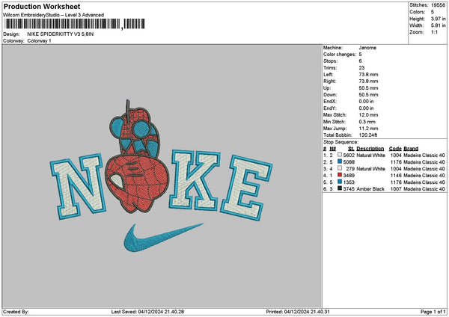Click the white swatch beside stitch count 279
The height and width of the screenshot is (317, 449).
point(340,168)
